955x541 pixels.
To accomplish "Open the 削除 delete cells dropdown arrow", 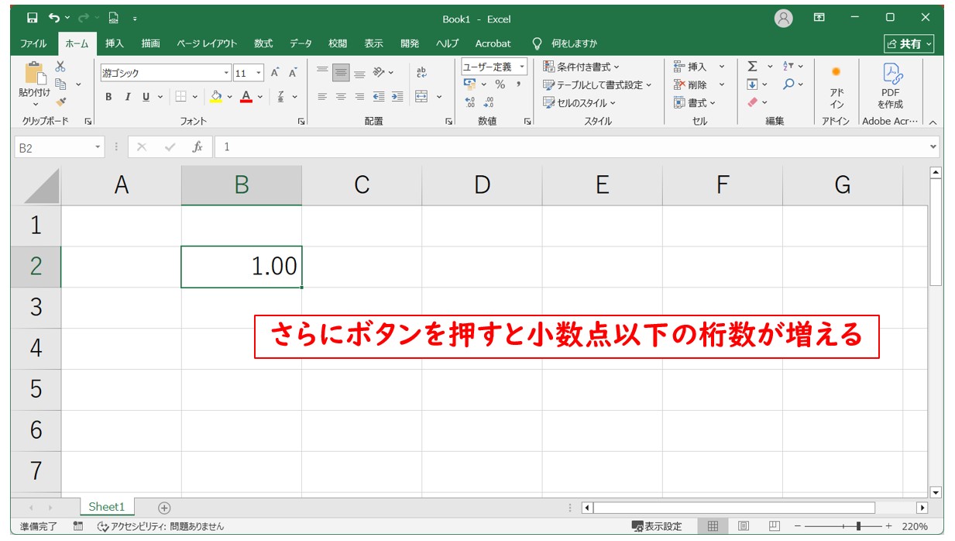I will point(722,84).
